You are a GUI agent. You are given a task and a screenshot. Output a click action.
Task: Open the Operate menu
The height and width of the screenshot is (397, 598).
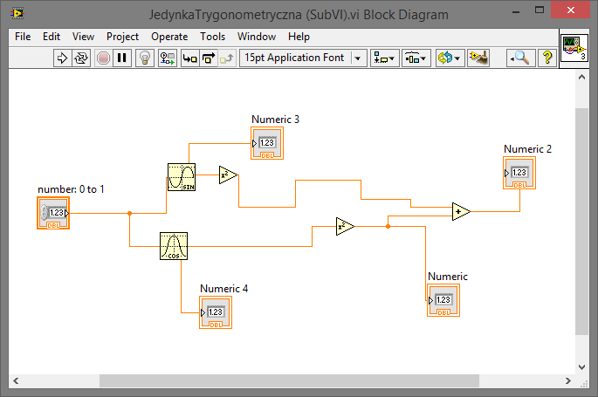169,37
